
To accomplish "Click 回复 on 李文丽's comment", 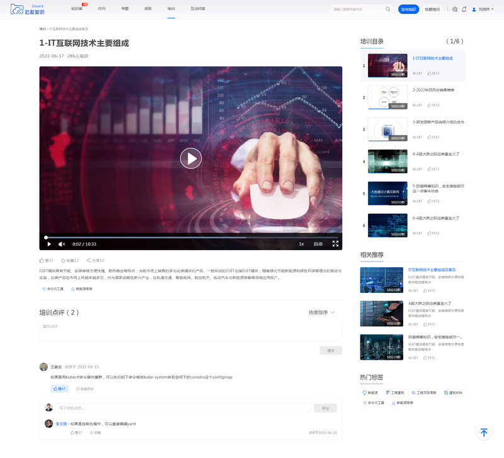I will click(96, 433).
